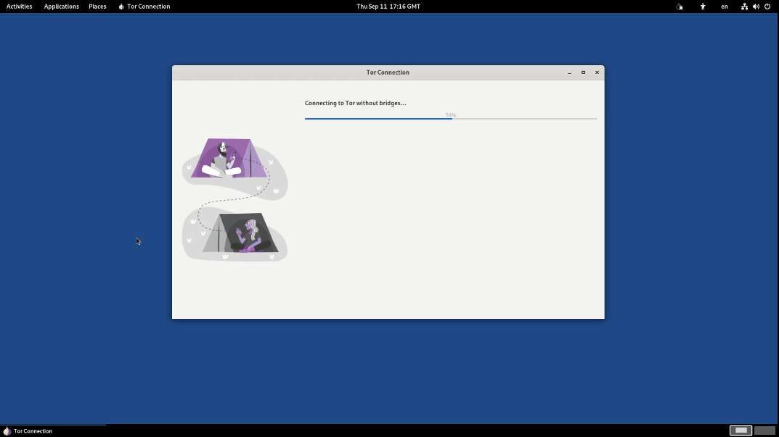Click the Tor onion status icon in top bar
The height and width of the screenshot is (437, 779).
click(x=679, y=7)
